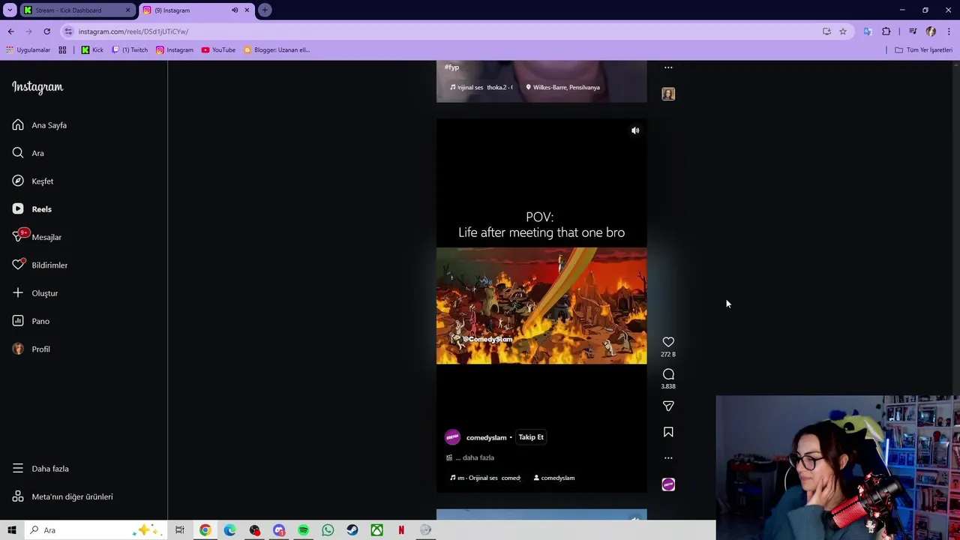Viewport: 960px width, 540px height.
Task: Open the #fyp hashtag
Action: (x=451, y=67)
